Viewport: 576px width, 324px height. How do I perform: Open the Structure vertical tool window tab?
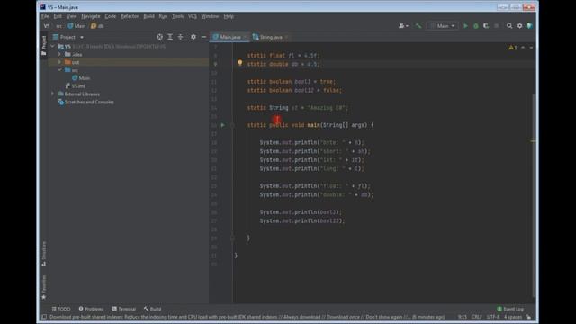click(x=44, y=254)
